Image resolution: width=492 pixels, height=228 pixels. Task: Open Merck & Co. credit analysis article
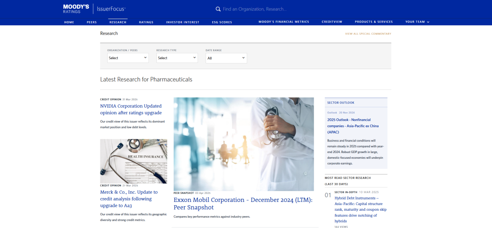129,199
